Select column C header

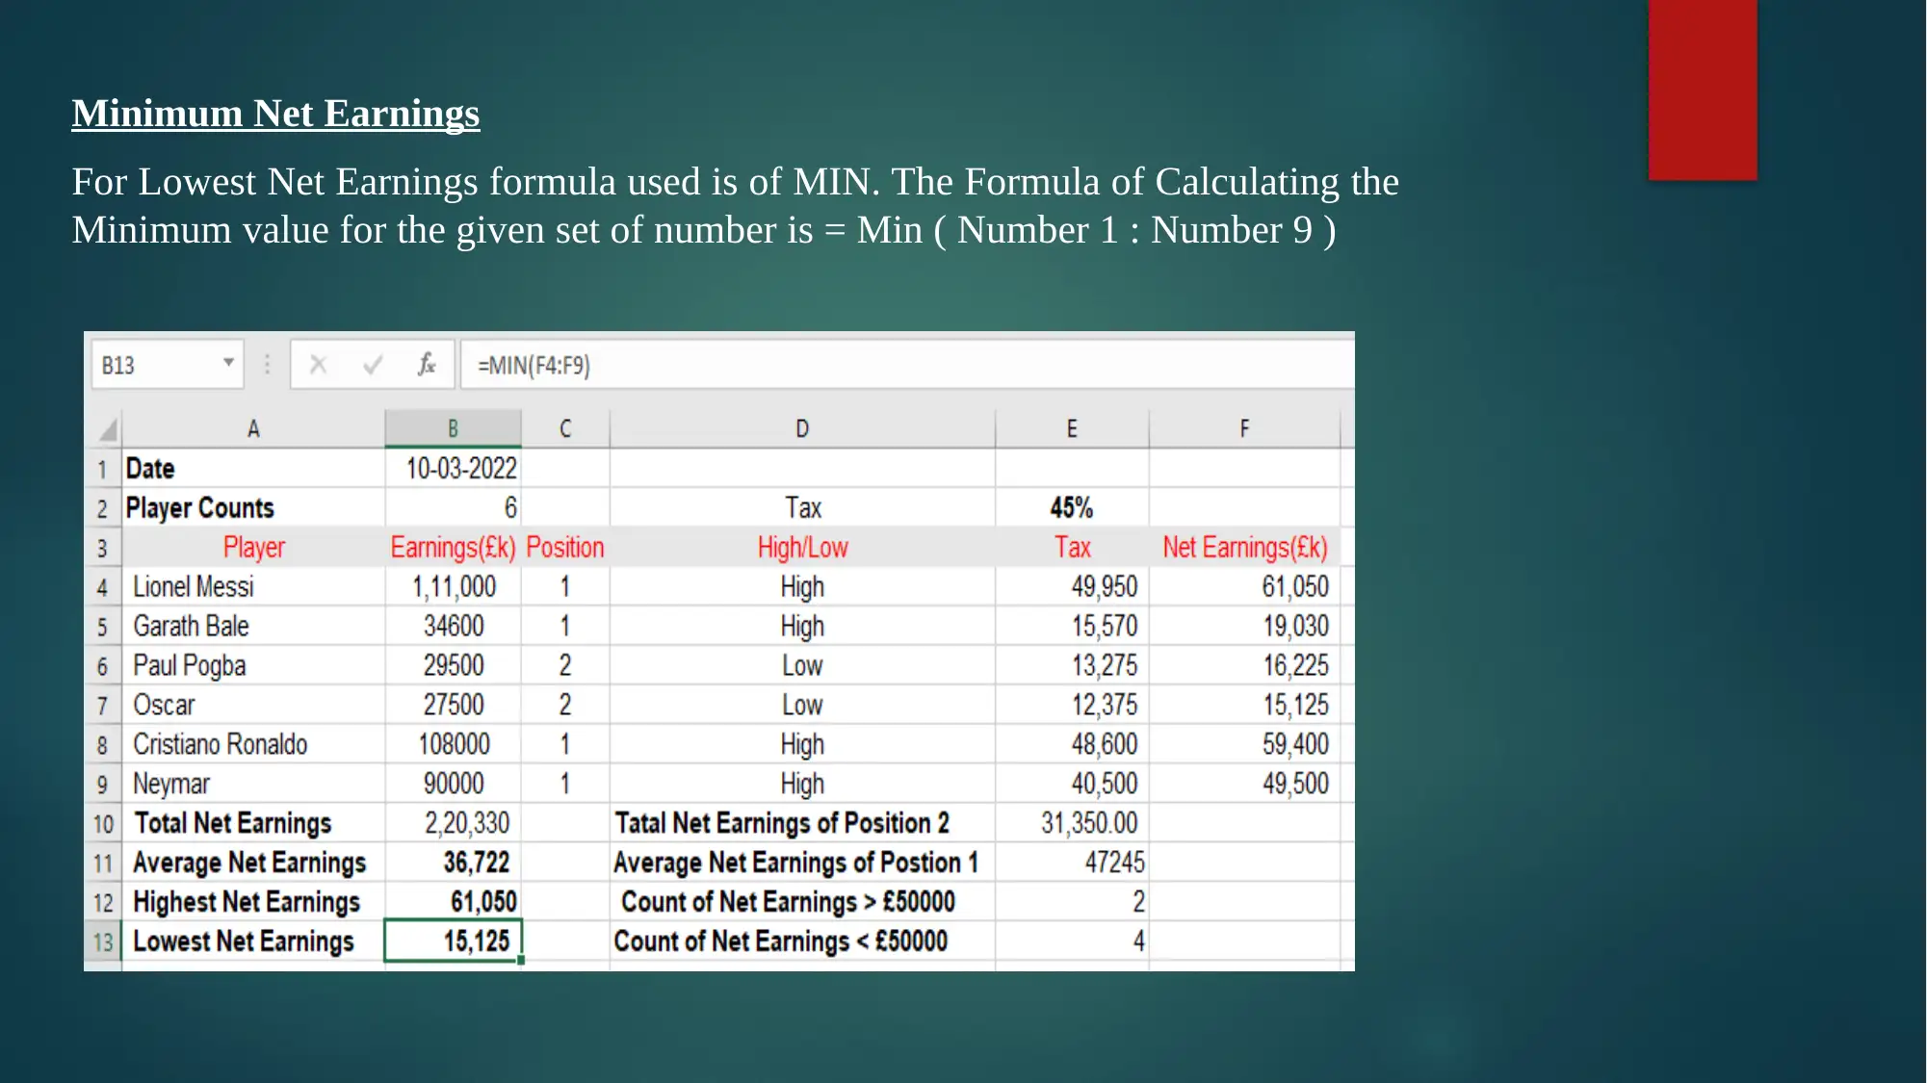[x=565, y=428]
